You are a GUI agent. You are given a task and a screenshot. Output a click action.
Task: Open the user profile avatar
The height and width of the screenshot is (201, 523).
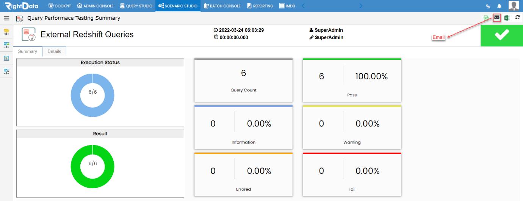(x=514, y=6)
